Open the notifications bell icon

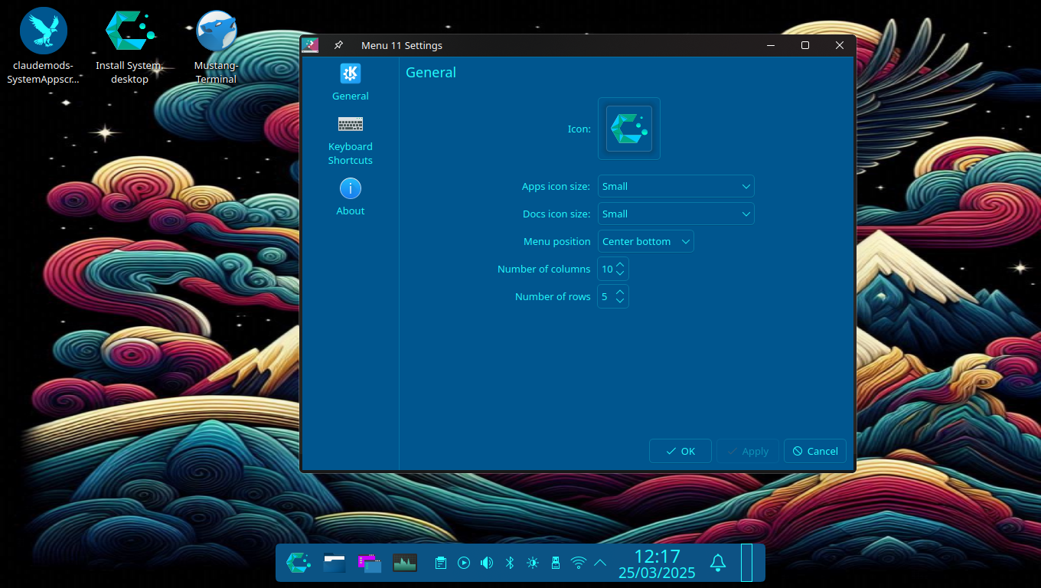click(x=718, y=563)
